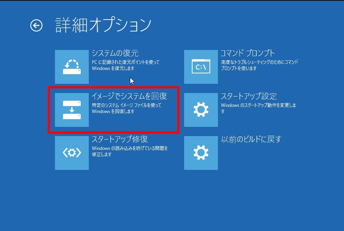Viewport: 344px width, 231px height.
Task: Click description 'Windows のスタートアップ動作を変更しま'
Action: coord(259,105)
